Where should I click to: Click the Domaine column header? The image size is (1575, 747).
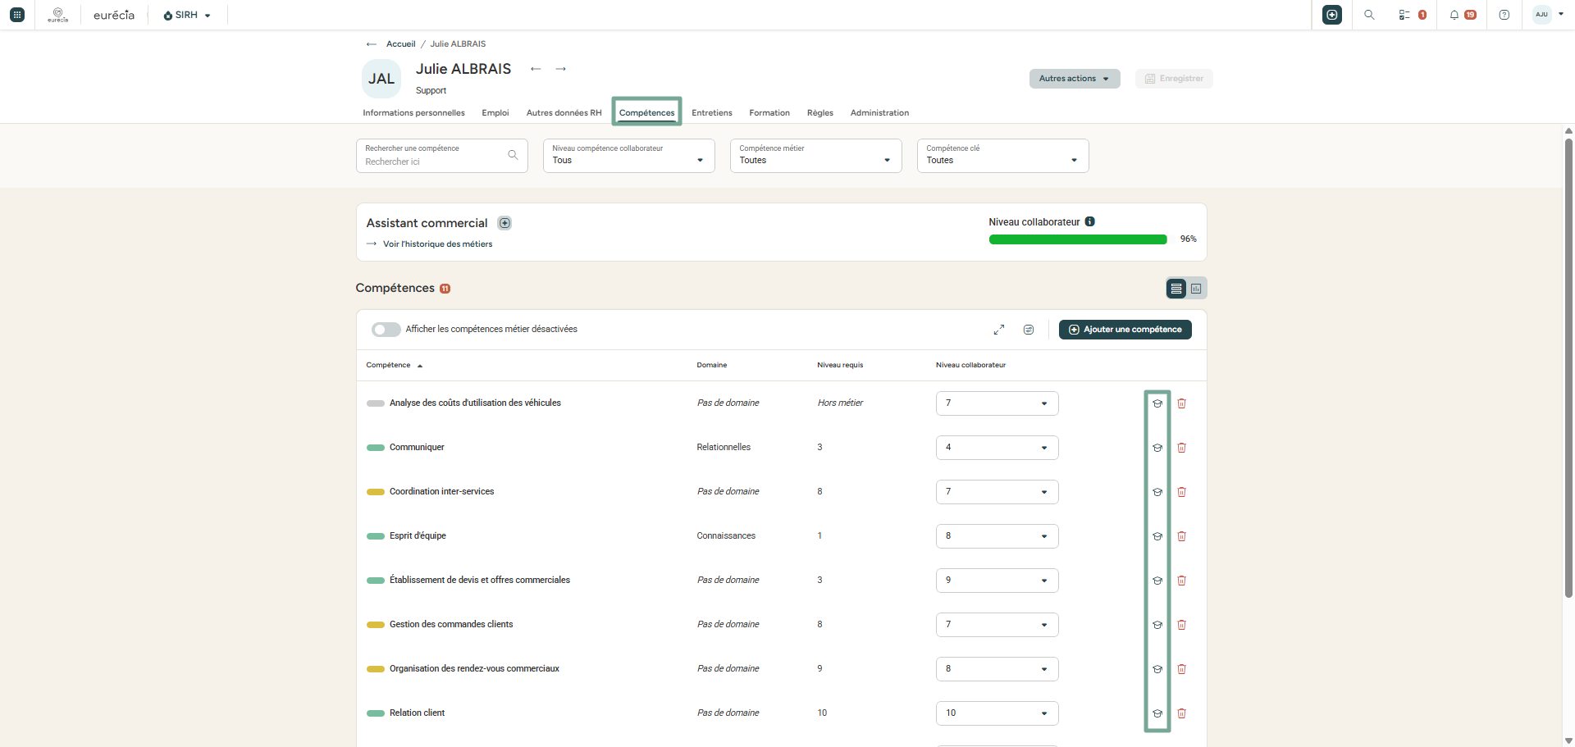click(x=712, y=366)
